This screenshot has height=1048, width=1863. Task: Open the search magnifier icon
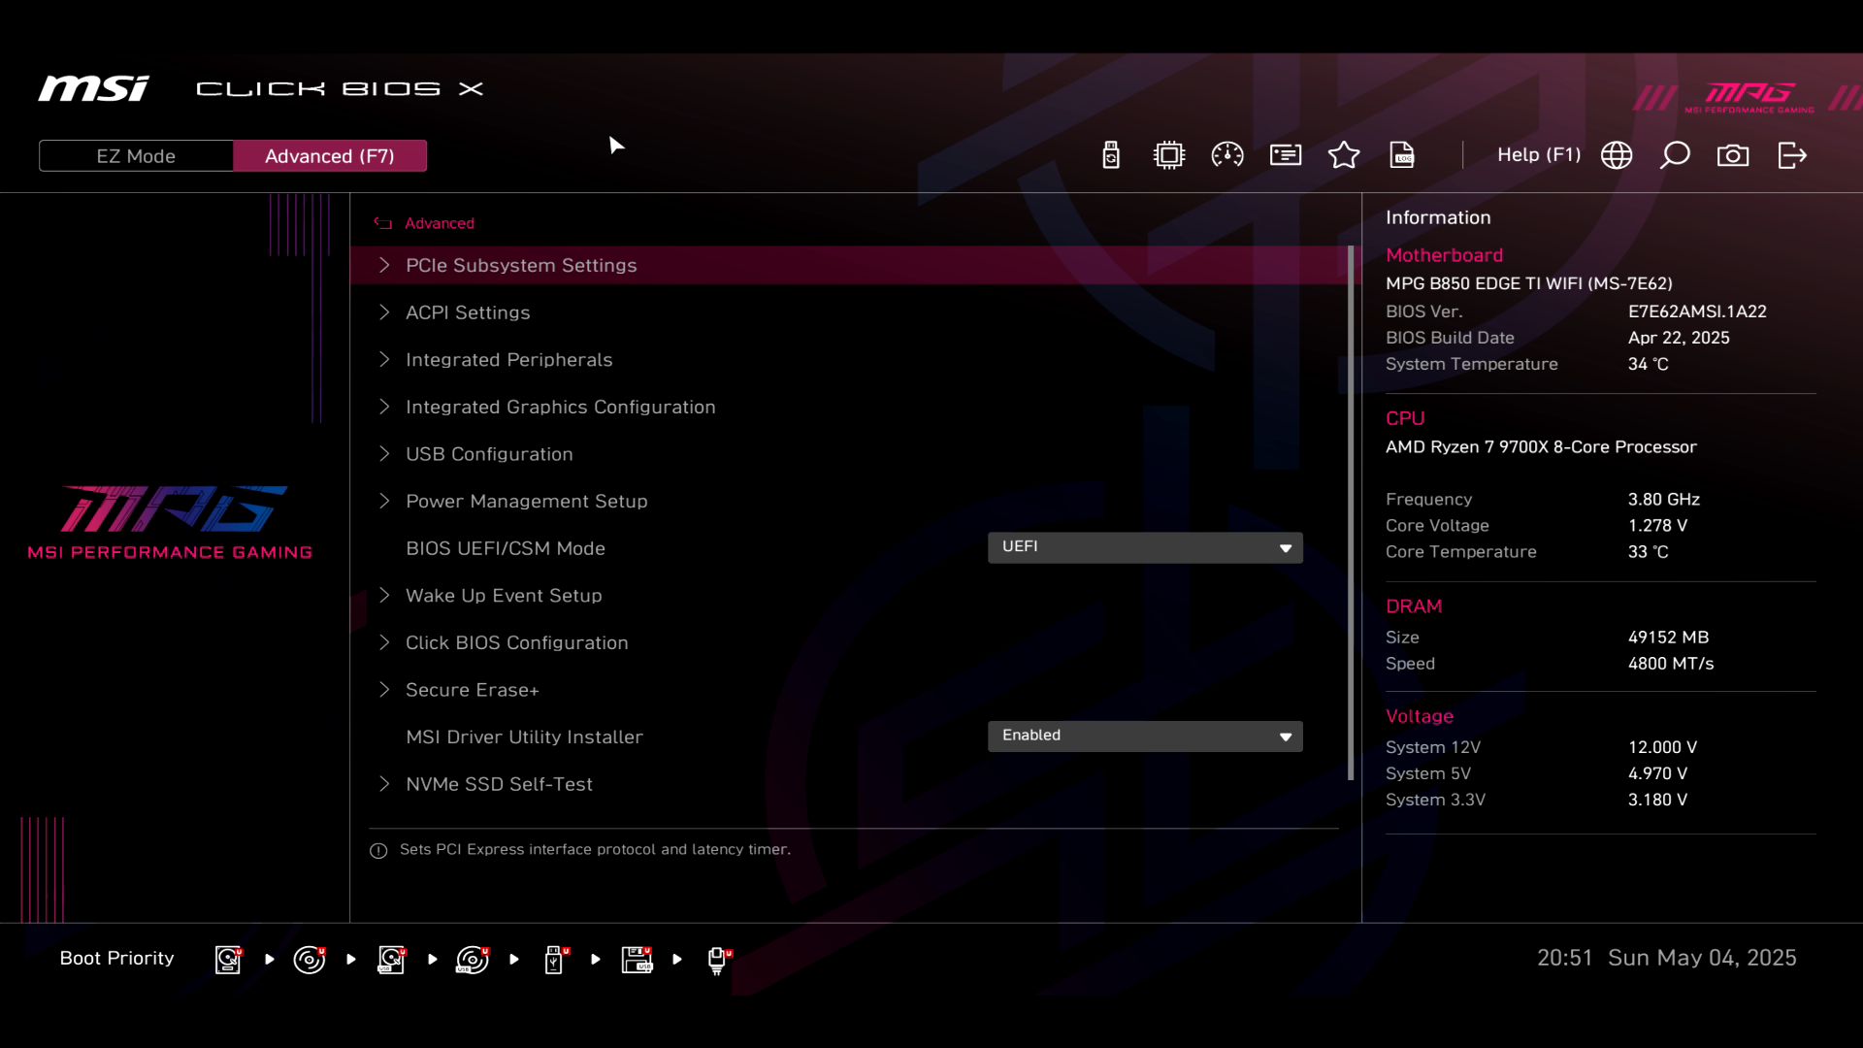click(1675, 155)
